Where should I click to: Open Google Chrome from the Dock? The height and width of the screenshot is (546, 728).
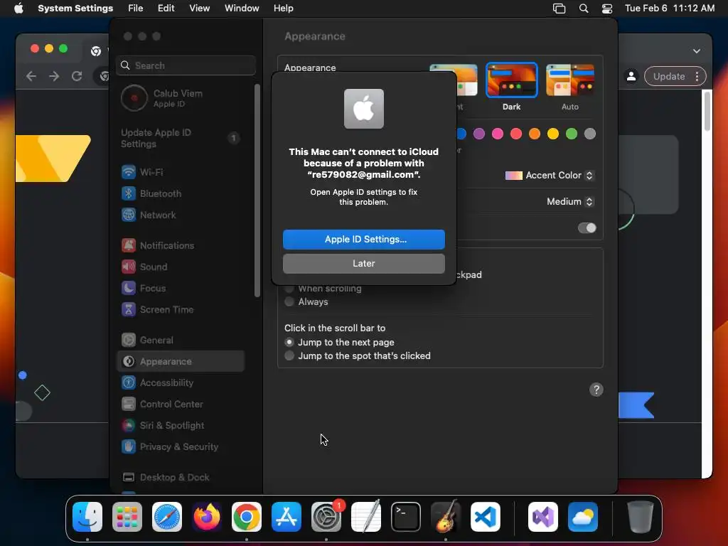[x=247, y=517]
